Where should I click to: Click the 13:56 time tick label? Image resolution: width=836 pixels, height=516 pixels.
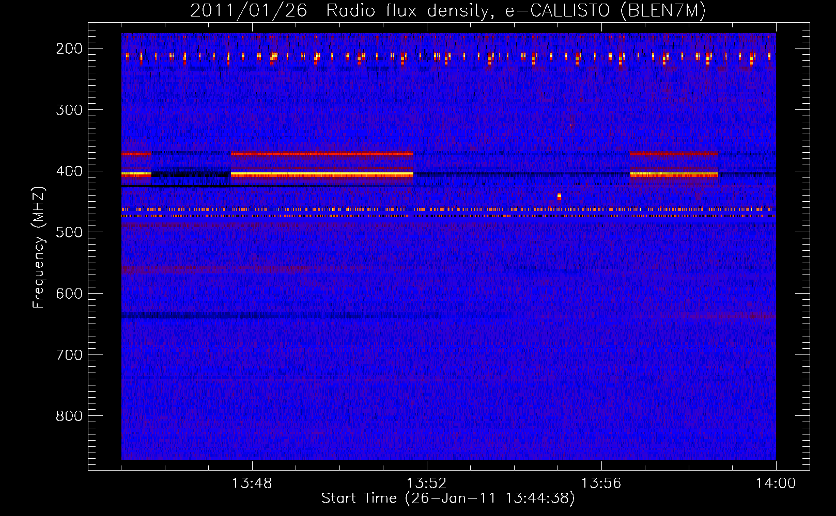[x=601, y=483]
